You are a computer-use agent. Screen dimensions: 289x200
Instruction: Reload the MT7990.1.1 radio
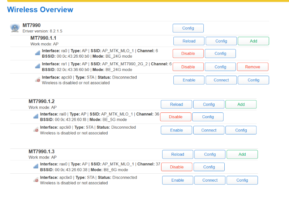[x=189, y=41]
